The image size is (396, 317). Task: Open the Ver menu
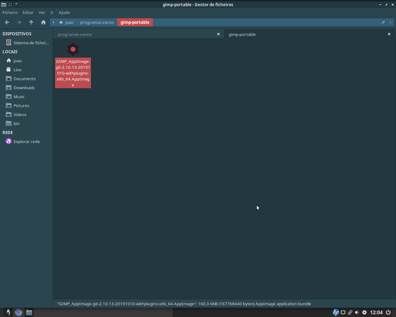(42, 12)
